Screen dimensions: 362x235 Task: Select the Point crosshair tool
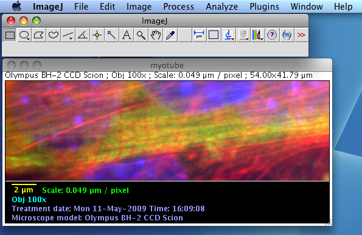click(97, 35)
